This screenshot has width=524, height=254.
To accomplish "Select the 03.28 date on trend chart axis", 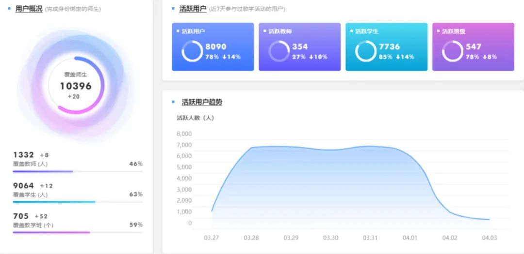I will point(251,238).
